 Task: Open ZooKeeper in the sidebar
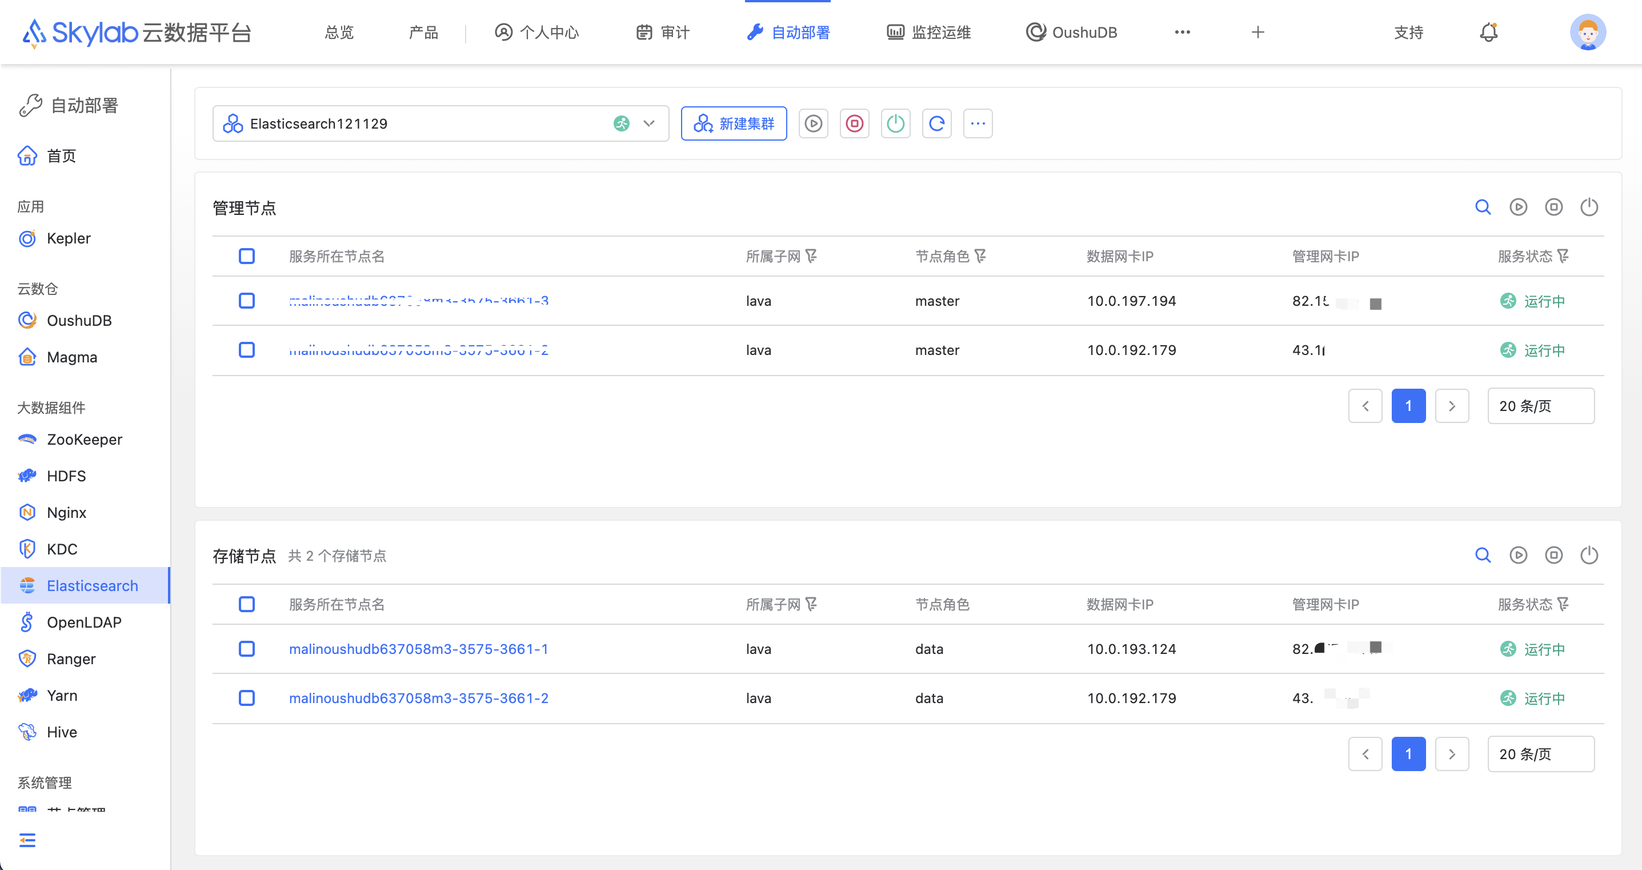84,440
